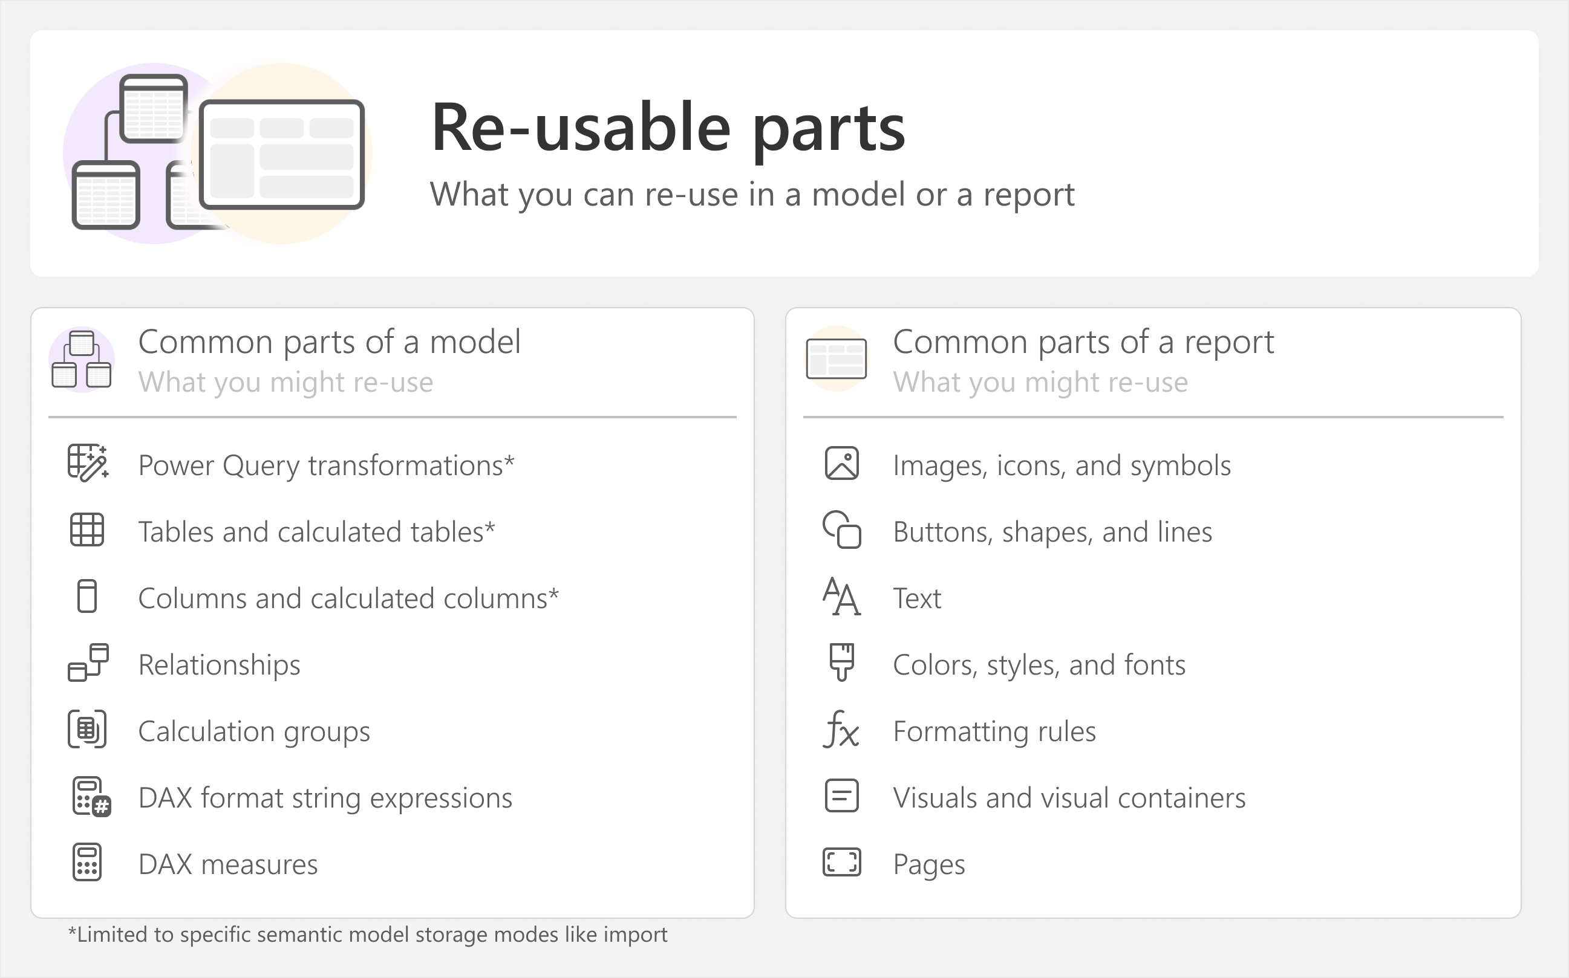Click the Relationships icon
This screenshot has height=978, width=1569.
[88, 662]
